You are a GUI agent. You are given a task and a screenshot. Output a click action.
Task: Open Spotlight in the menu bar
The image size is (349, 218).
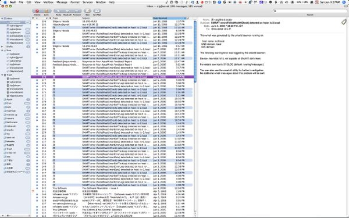tap(344, 2)
